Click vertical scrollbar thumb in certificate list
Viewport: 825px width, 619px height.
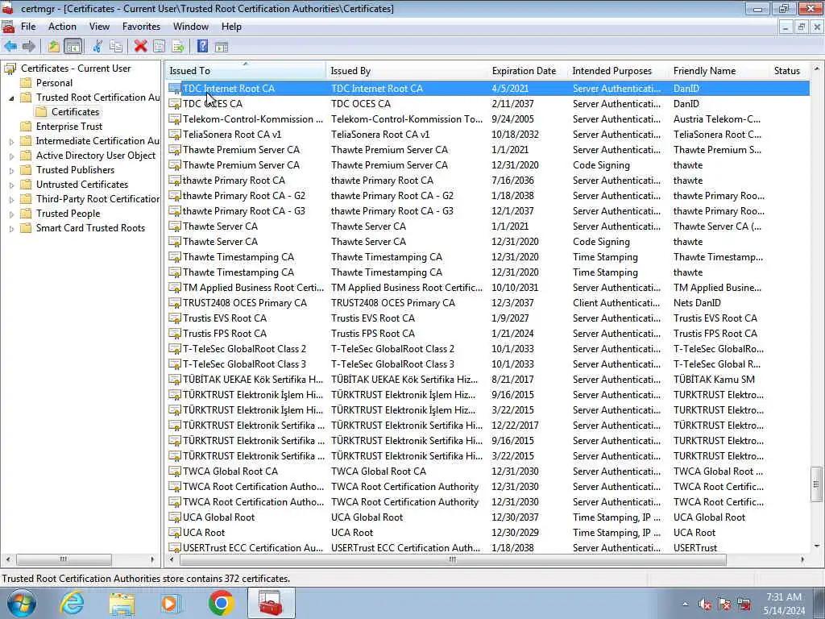816,484
